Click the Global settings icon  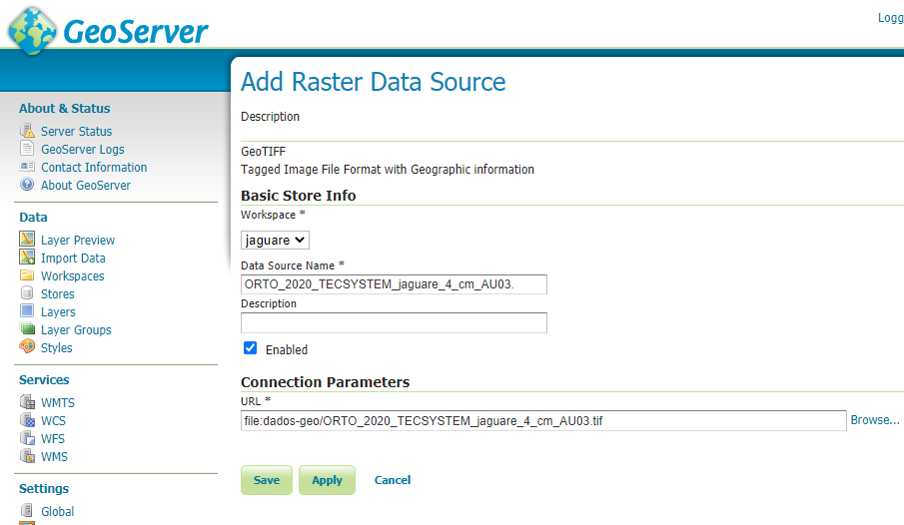(x=27, y=511)
